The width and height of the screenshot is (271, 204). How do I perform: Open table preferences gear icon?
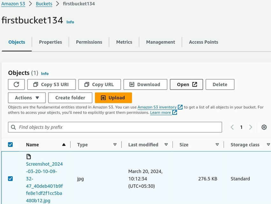264,127
